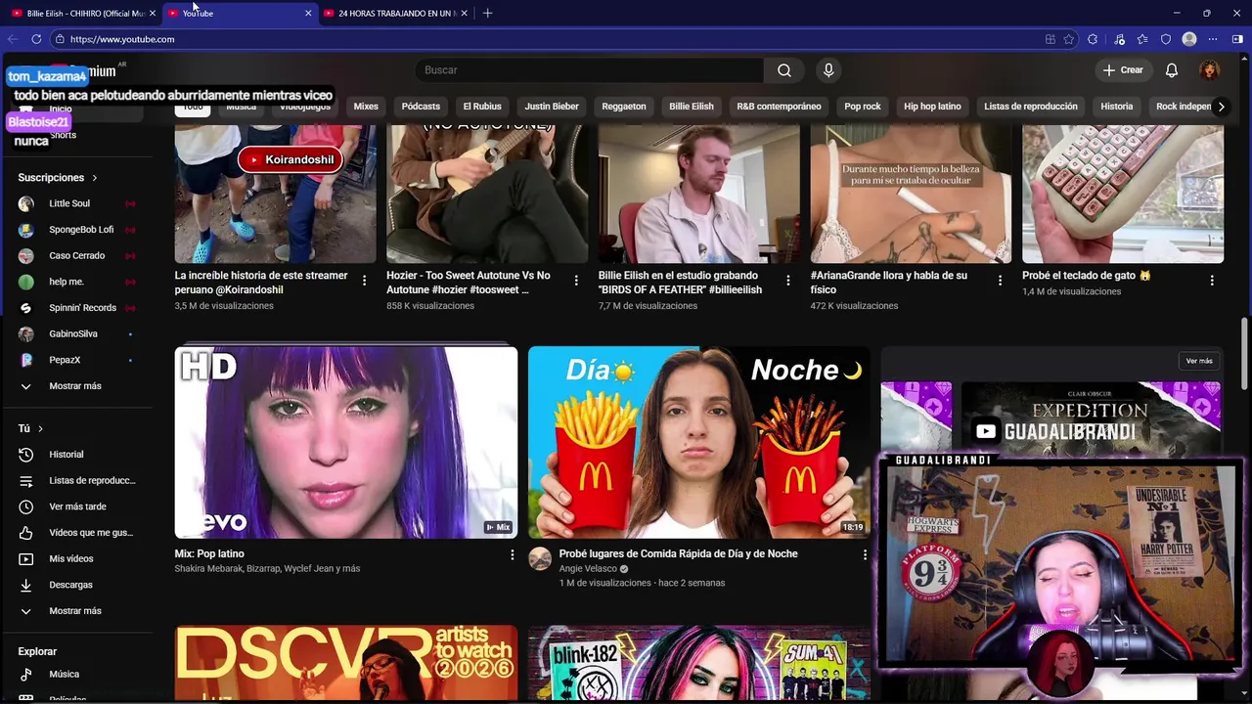Select the R&B contemporáneo chip
The width and height of the screenshot is (1252, 704).
coord(779,107)
